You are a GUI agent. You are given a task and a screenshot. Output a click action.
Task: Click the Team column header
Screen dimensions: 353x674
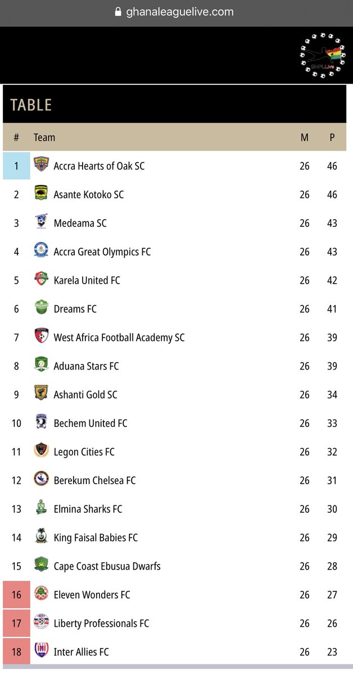tap(44, 137)
